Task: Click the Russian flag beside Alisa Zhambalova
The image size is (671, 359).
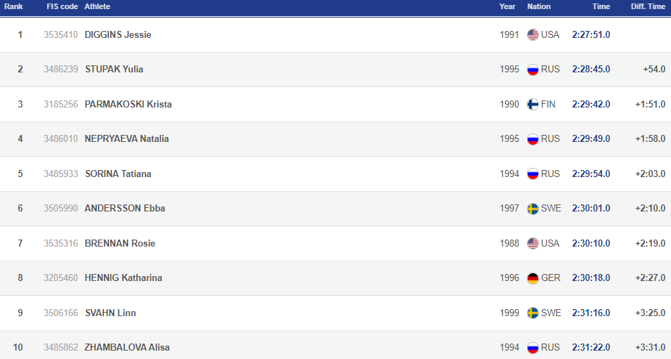Action: click(x=533, y=348)
